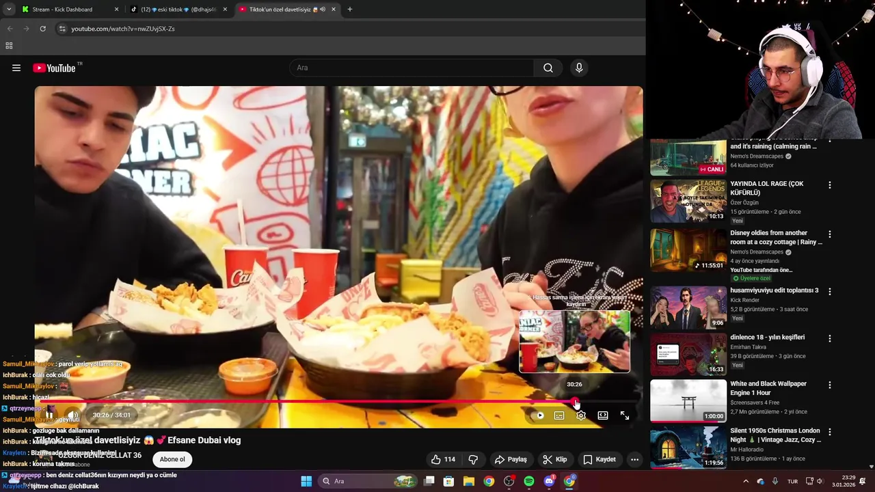Open the Windows Start menu

tap(306, 481)
